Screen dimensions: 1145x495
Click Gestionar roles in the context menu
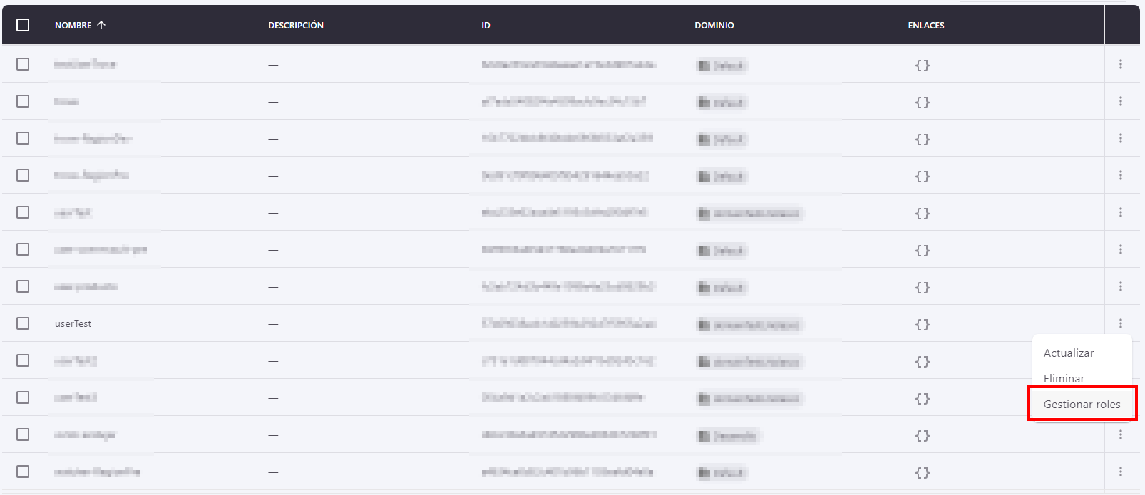1082,405
